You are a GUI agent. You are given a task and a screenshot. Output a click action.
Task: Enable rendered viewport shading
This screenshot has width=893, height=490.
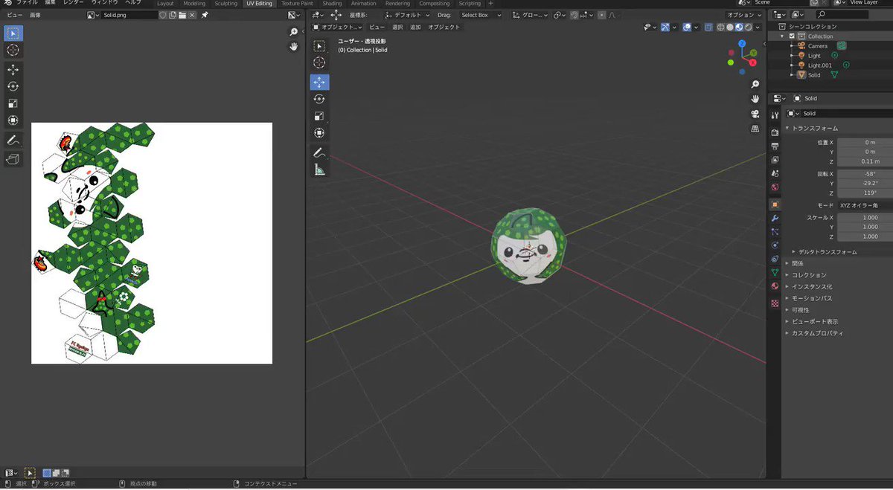tap(747, 27)
